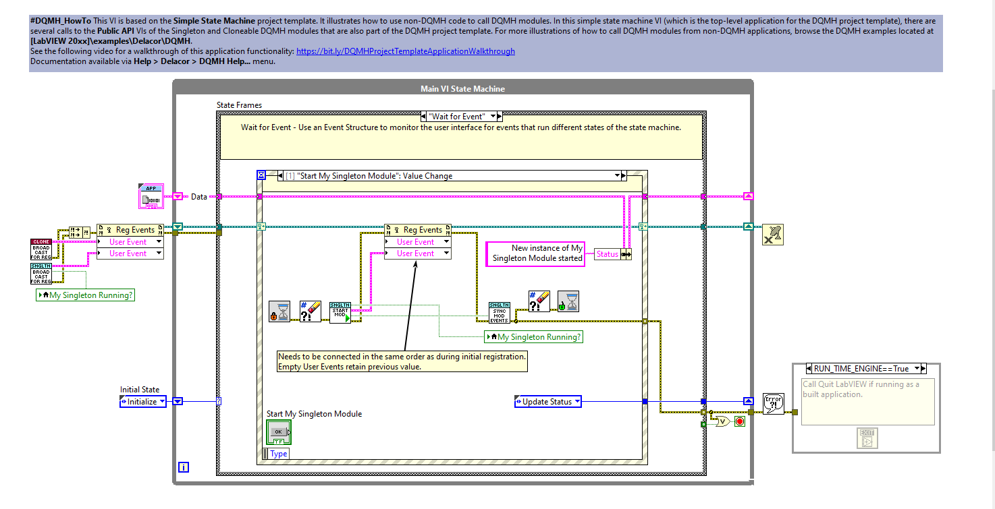Select the Status bundle by name node

tap(613, 254)
